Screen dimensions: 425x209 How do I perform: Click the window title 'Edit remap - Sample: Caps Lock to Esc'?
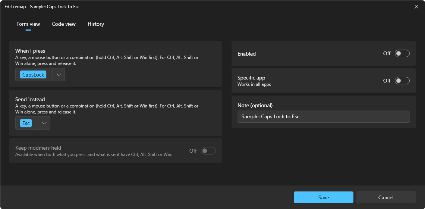[42, 7]
